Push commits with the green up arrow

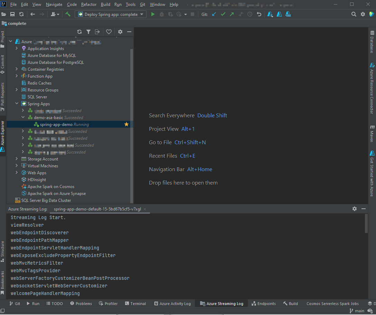232,14
